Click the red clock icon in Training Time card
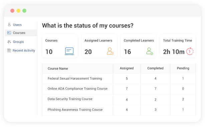This screenshot has width=205, height=127. point(190,51)
